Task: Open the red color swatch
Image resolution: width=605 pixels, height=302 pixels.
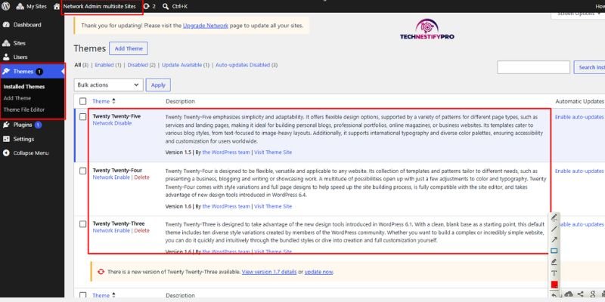Action: pos(554,285)
